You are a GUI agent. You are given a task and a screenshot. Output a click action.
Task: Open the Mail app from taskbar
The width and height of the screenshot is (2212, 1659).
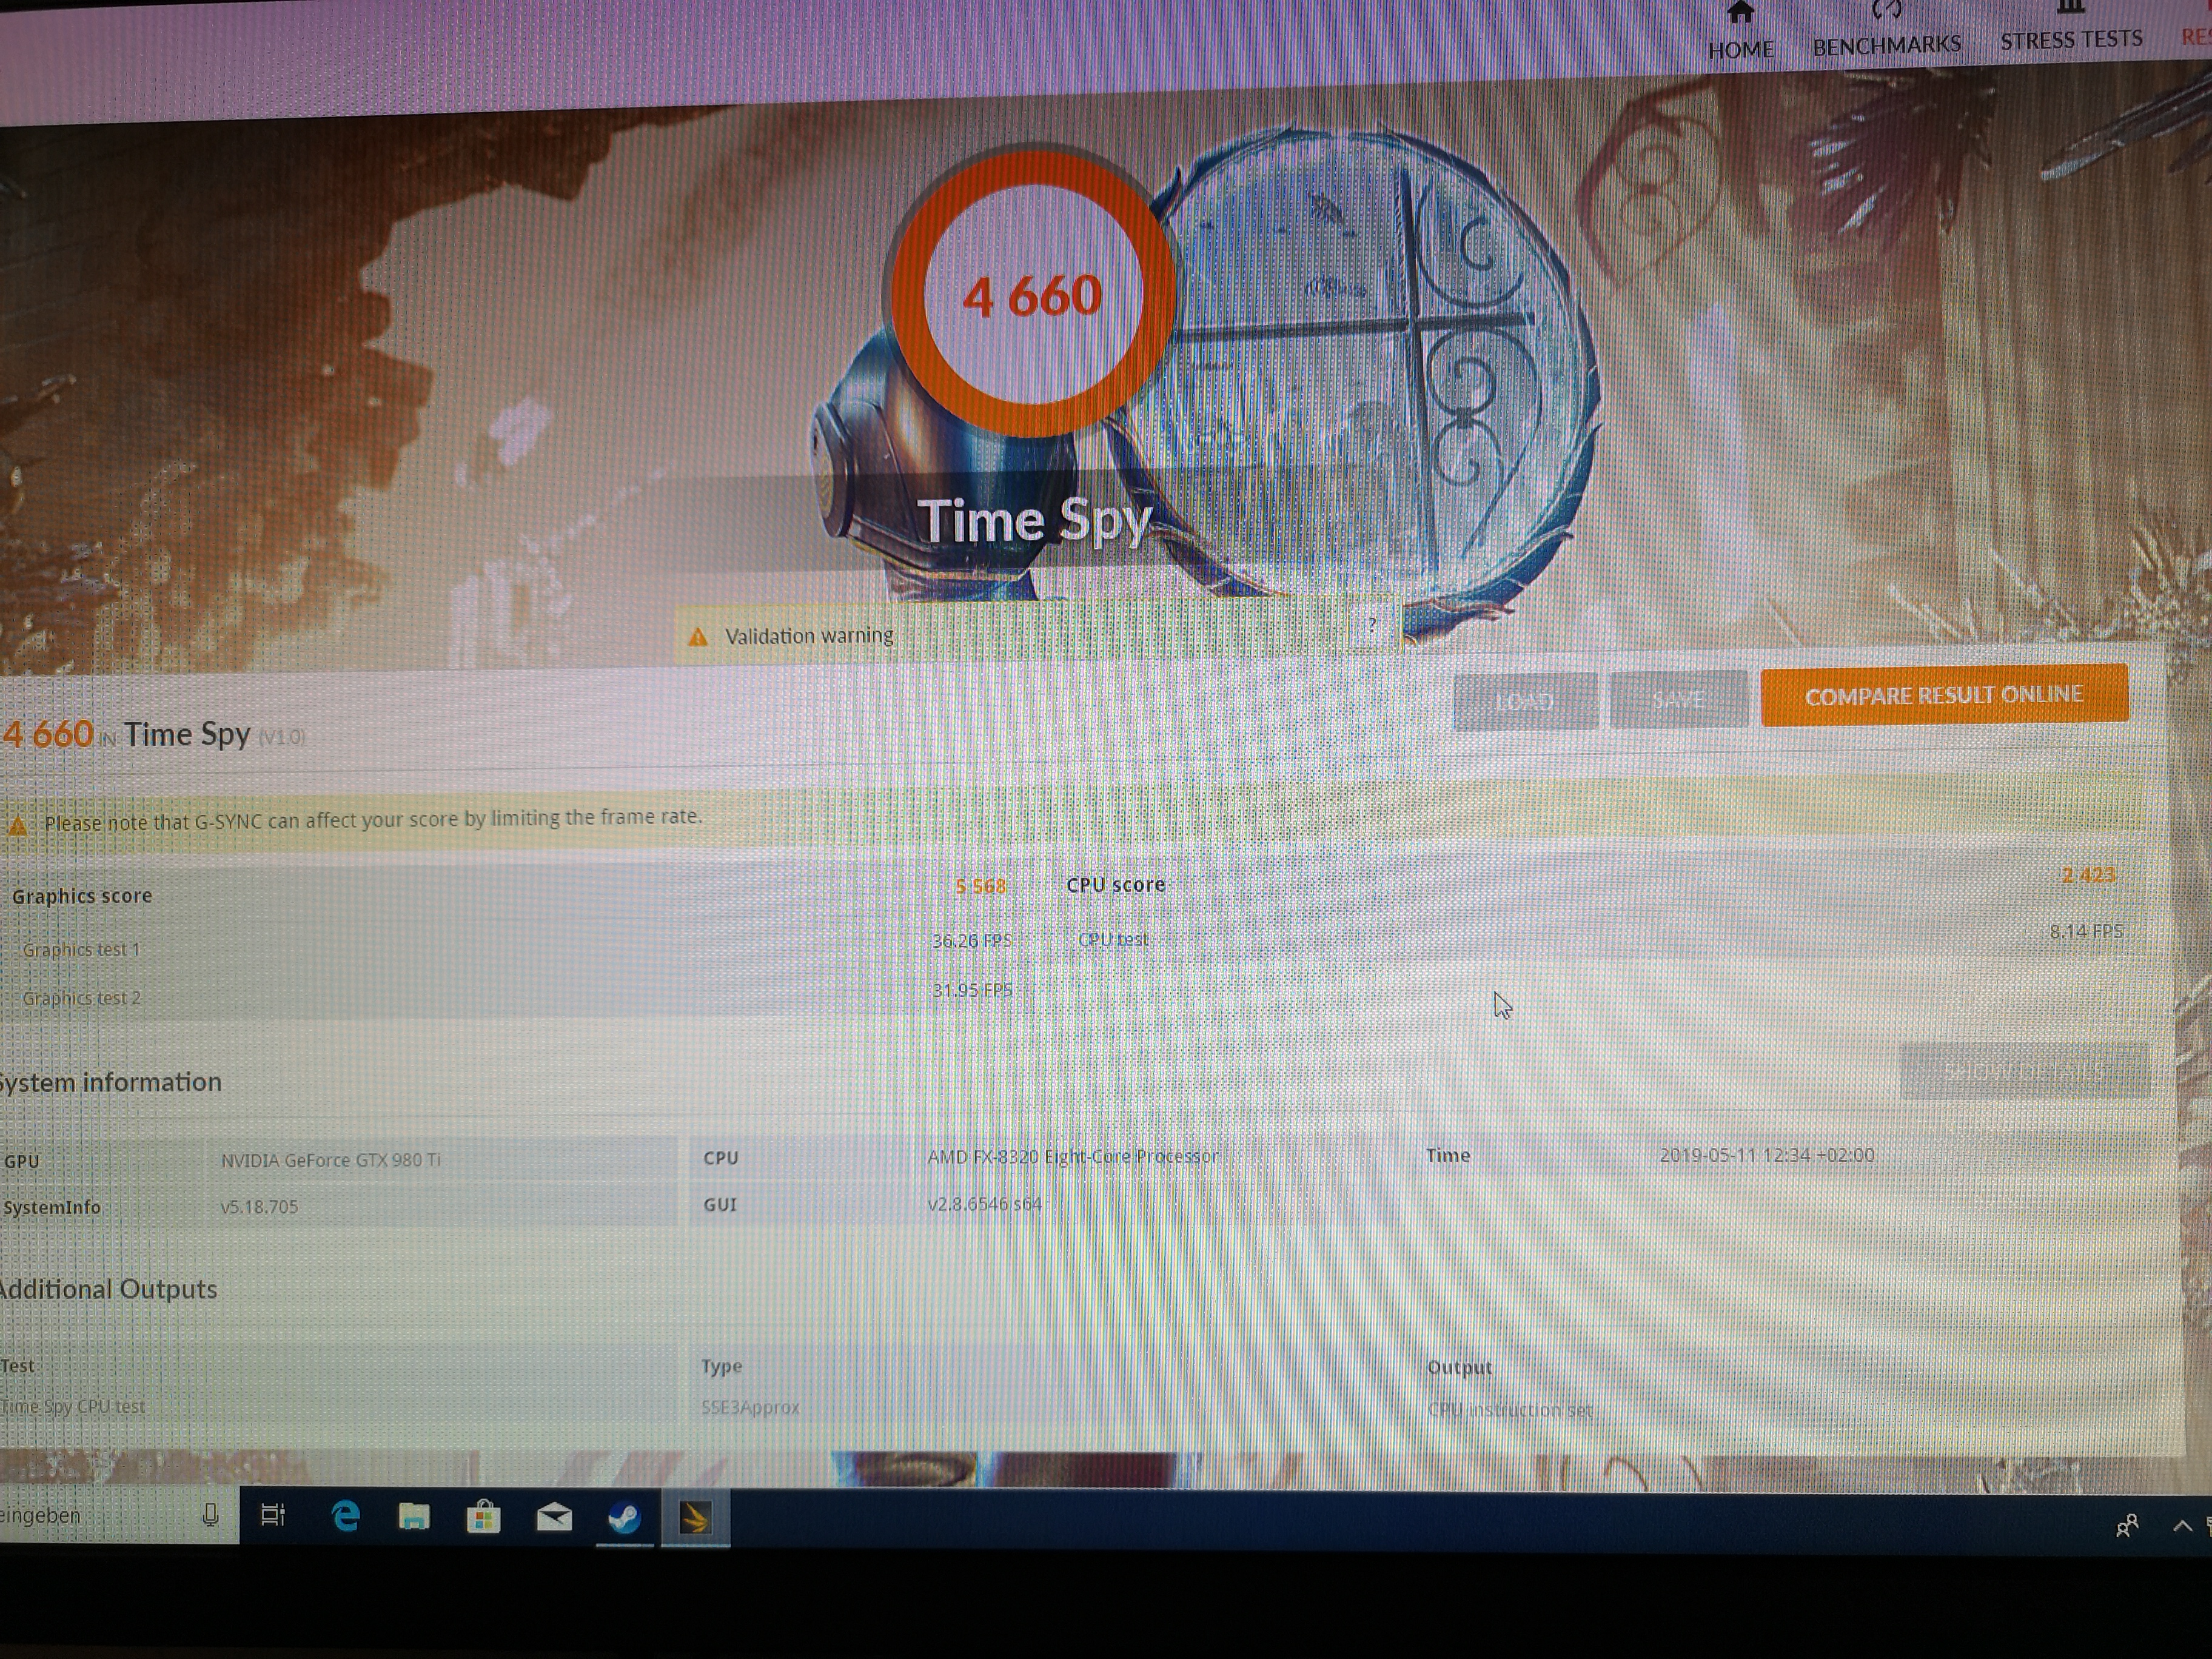(x=554, y=1517)
